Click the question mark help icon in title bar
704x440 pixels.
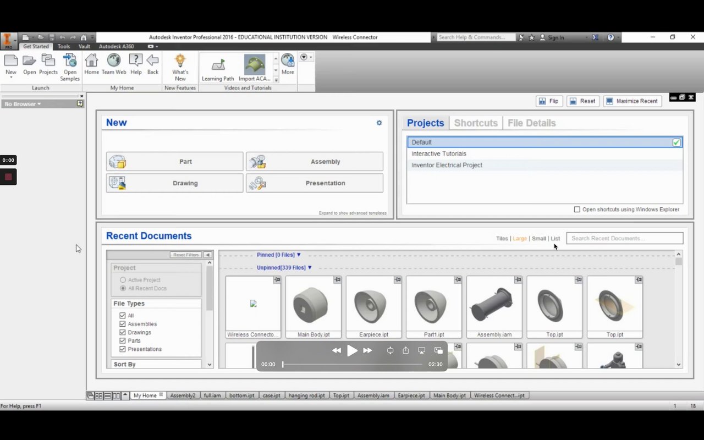(x=610, y=37)
